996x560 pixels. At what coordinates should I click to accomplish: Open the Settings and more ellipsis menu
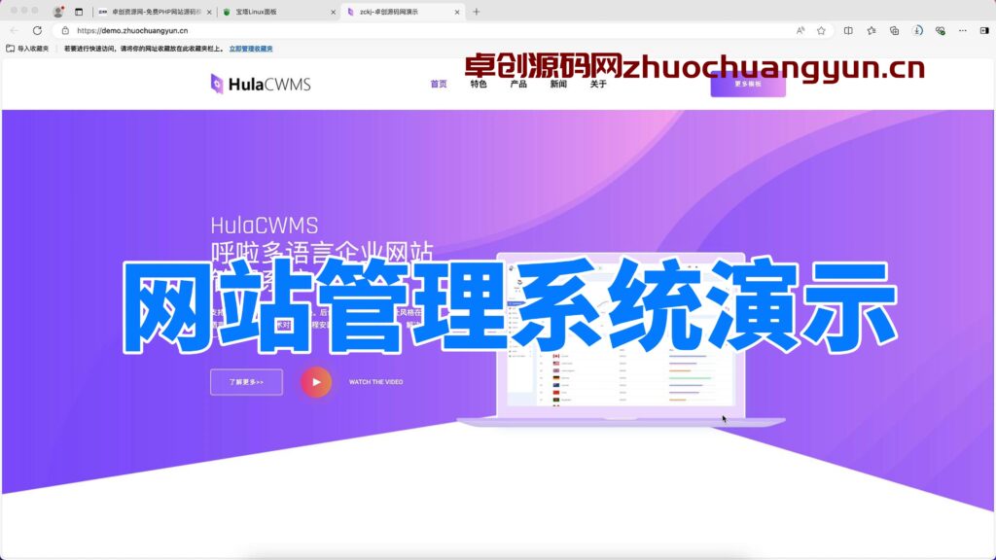(963, 30)
